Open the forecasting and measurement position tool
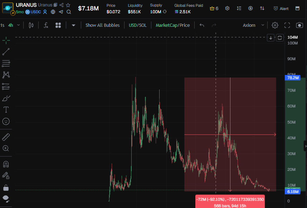The width and height of the screenshot is (307, 208). coord(6,86)
